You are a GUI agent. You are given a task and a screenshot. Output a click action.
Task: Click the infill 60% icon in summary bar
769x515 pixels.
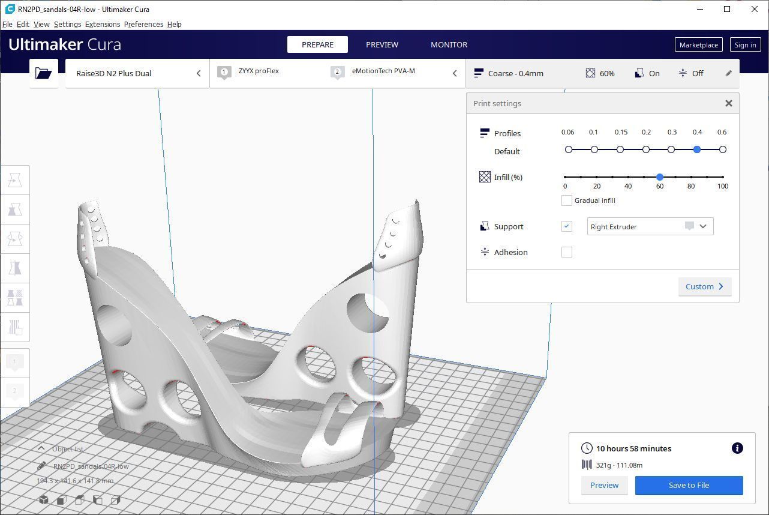(x=590, y=73)
